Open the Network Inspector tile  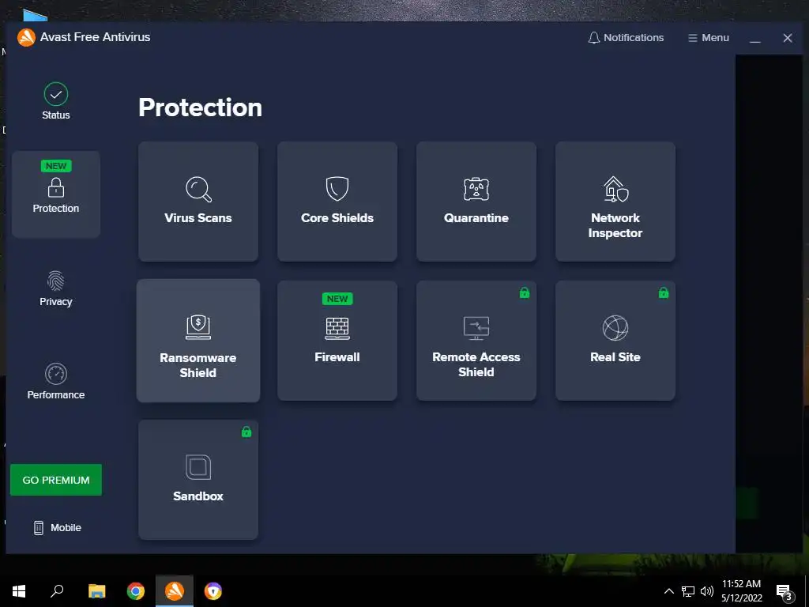tap(615, 202)
